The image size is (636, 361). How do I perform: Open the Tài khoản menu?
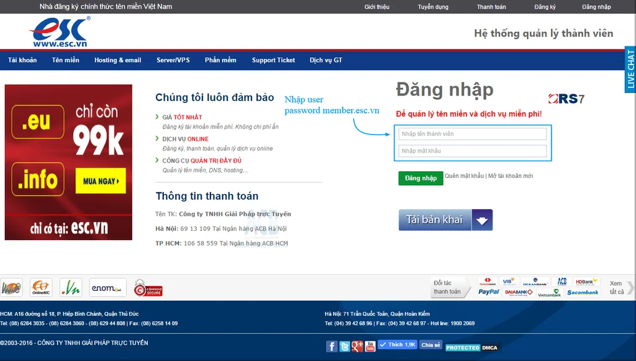(22, 60)
